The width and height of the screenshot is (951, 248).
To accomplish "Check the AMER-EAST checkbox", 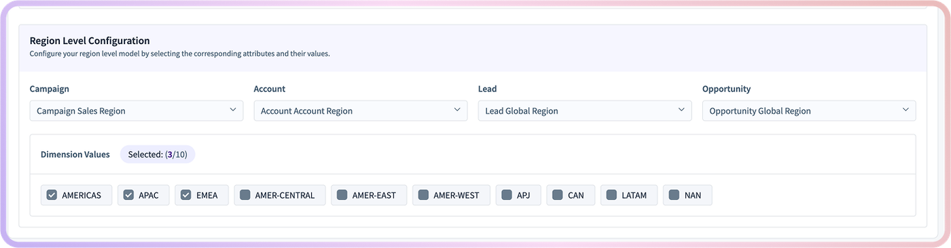I will click(x=342, y=195).
